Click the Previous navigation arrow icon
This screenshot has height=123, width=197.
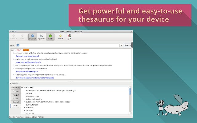(14, 36)
